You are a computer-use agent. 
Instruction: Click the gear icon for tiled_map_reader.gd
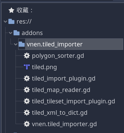tap(27, 90)
